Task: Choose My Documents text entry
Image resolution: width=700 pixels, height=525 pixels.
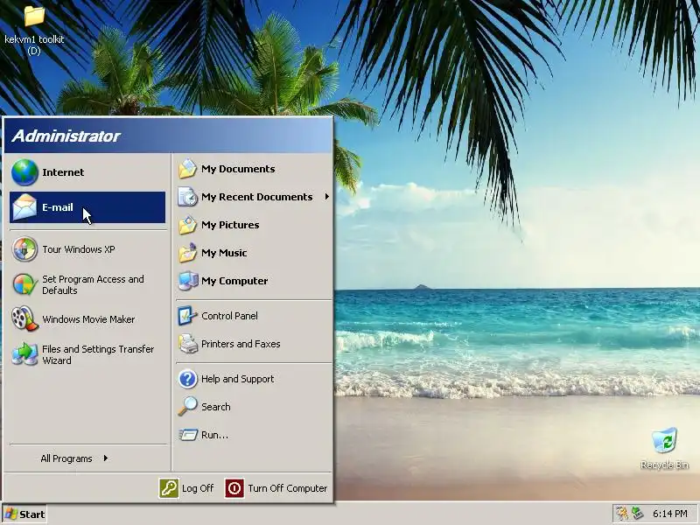Action: pyautogui.click(x=238, y=169)
